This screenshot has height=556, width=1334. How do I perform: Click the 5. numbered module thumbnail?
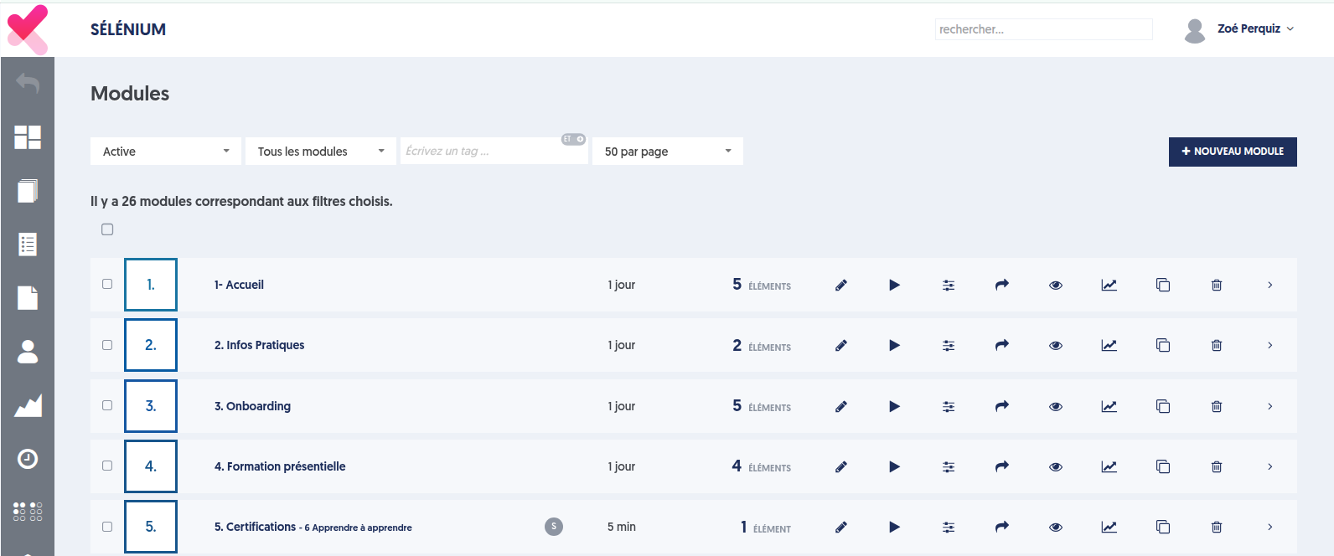151,527
